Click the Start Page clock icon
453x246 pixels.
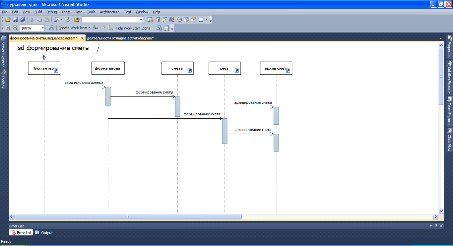[179, 20]
